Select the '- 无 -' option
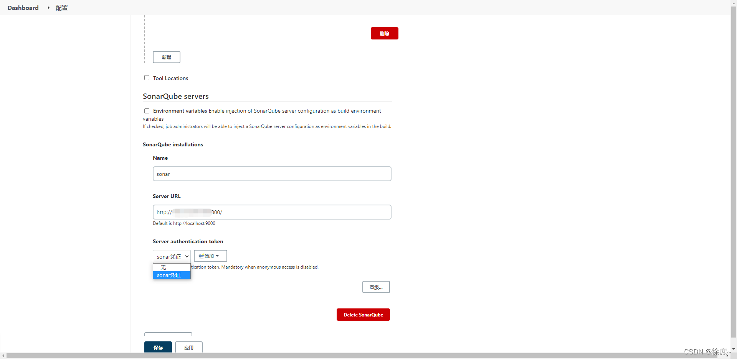This screenshot has width=737, height=359. [172, 267]
